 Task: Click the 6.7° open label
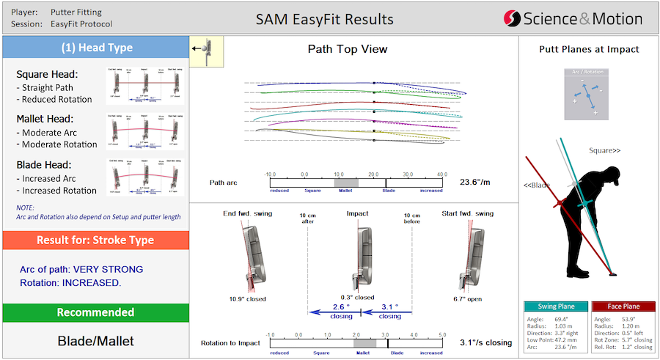(468, 299)
